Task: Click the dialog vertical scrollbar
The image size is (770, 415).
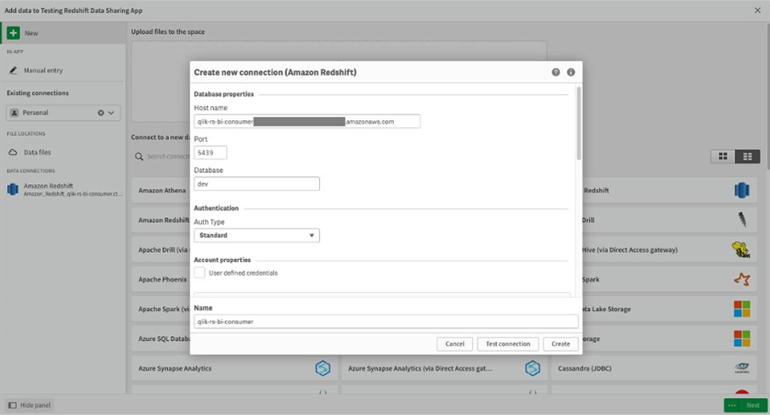Action: [578, 123]
